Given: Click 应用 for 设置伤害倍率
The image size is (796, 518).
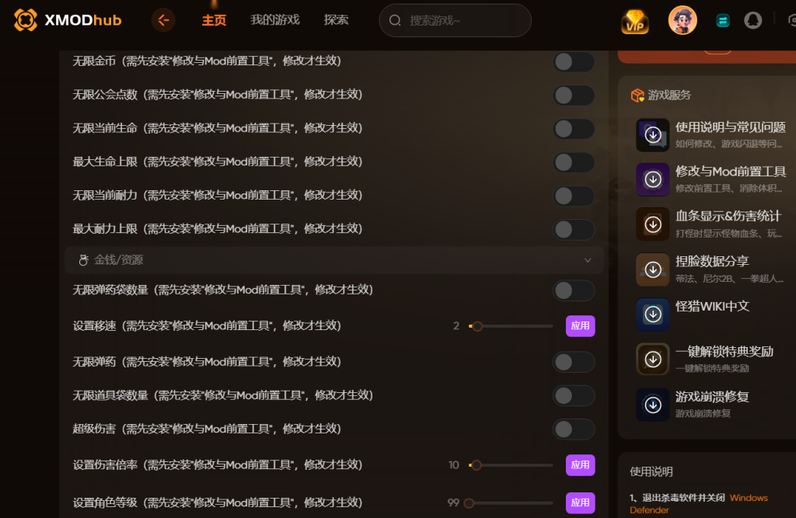Looking at the screenshot, I should [580, 464].
